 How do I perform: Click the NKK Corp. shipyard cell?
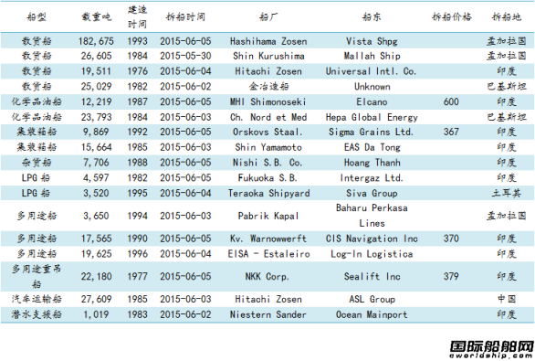click(267, 276)
